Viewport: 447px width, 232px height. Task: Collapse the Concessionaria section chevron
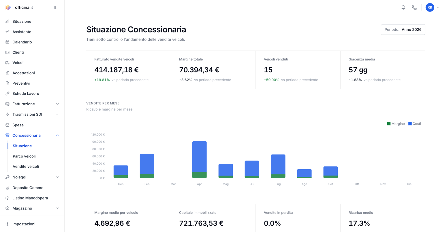point(57,135)
